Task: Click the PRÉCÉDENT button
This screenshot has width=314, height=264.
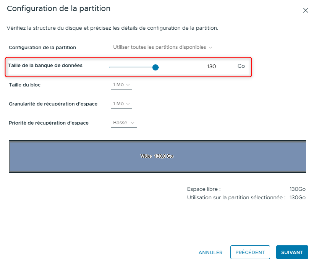Action: click(250, 252)
